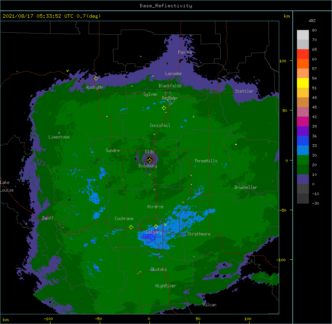Pick the magenta 42 dBZ legend swatch

tap(303, 121)
